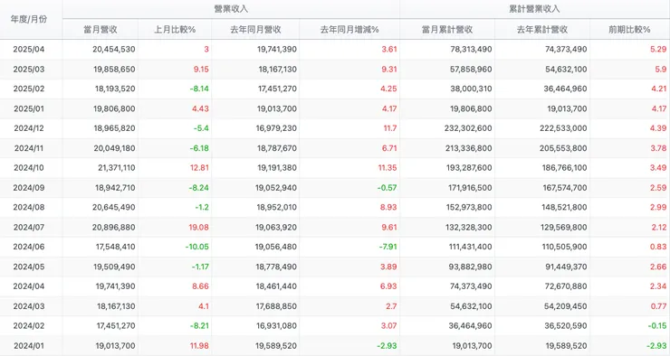The image size is (670, 356).
Task: Click year-over-year value -0.57
Action: tap(388, 188)
